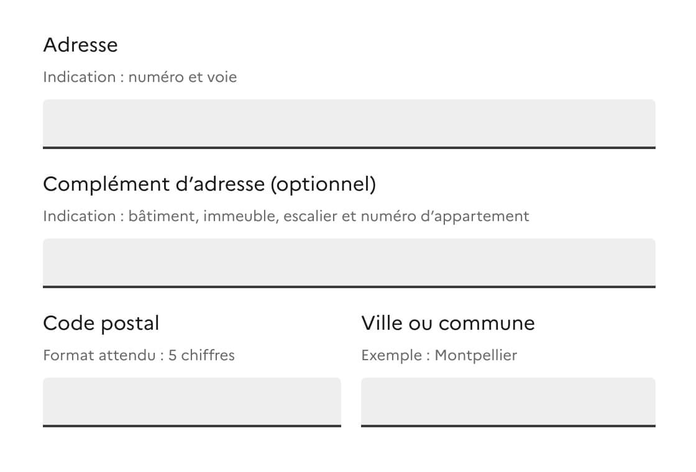Click the example city name "Montpellier"
This screenshot has width=696, height=472.
click(475, 355)
